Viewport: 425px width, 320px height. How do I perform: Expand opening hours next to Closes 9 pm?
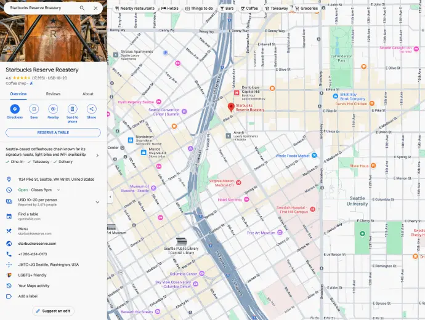(54, 190)
